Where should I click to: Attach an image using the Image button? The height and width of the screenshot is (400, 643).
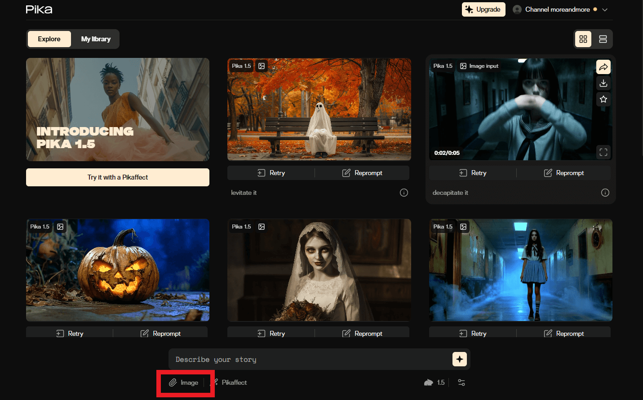click(x=184, y=382)
